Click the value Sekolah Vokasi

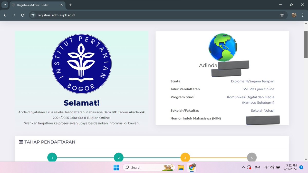263,110
